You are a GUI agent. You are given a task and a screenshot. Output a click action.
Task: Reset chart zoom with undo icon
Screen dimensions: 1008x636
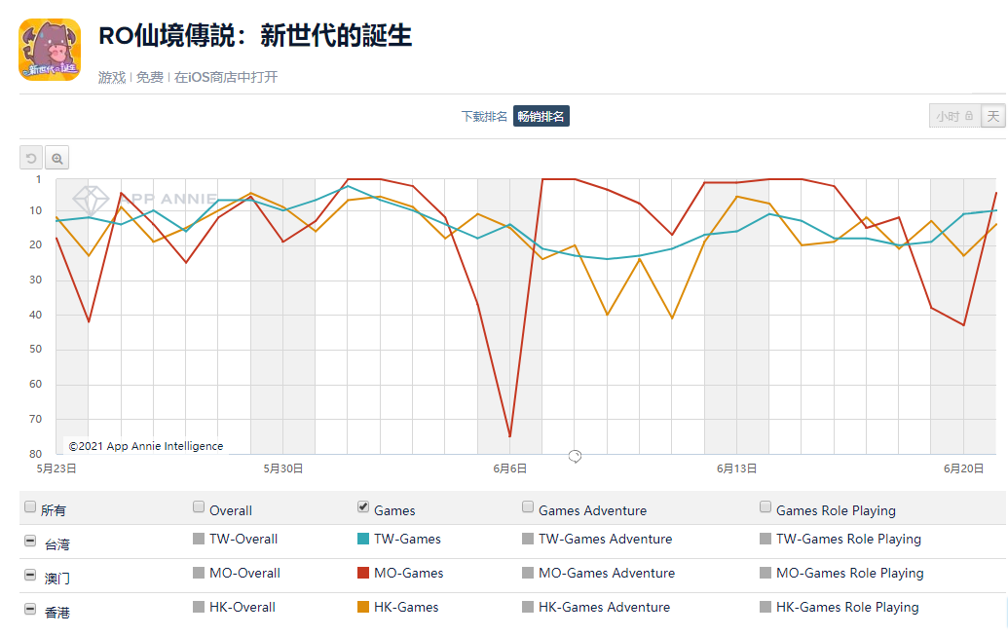click(31, 158)
